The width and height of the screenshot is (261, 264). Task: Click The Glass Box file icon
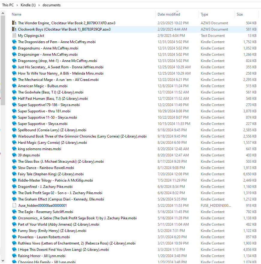(14, 162)
